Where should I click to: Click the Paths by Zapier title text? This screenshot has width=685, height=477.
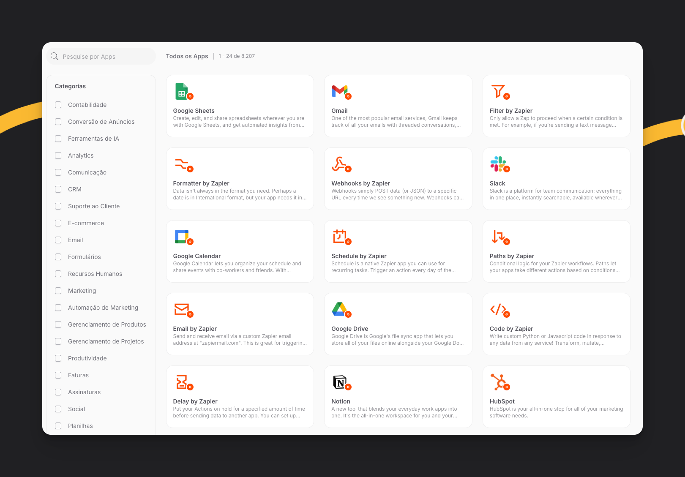click(512, 256)
